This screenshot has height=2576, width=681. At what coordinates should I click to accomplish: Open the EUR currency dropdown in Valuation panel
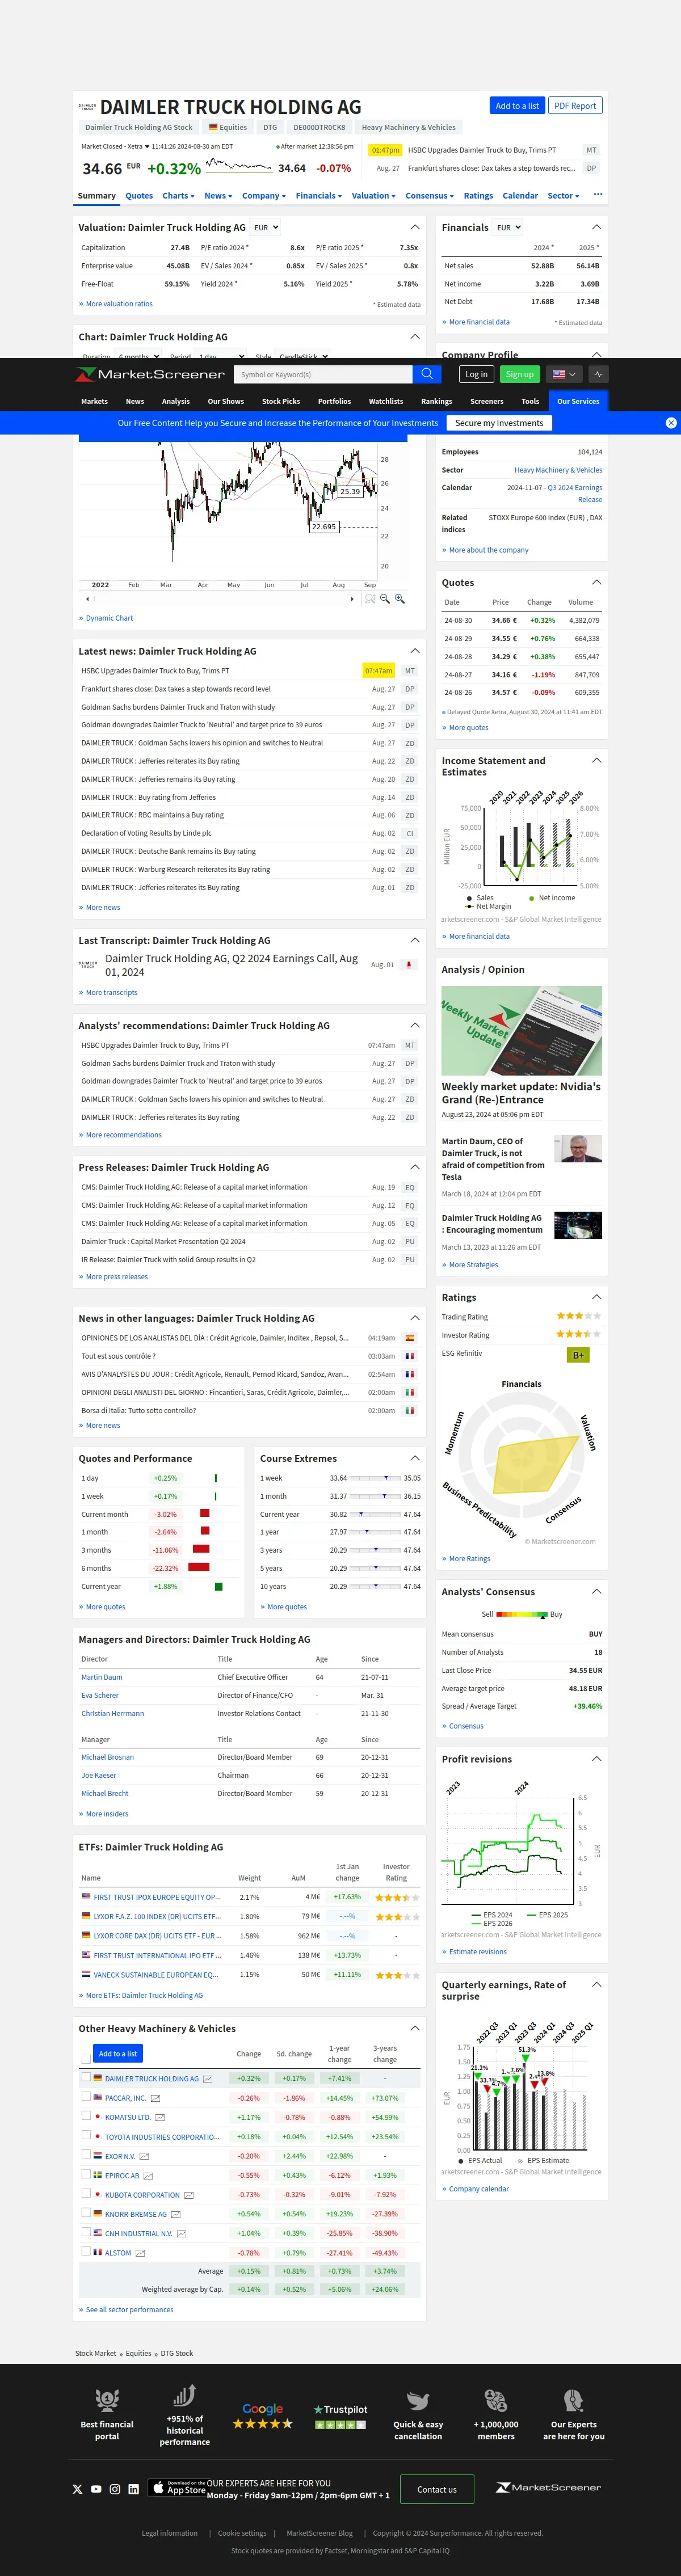click(x=266, y=227)
